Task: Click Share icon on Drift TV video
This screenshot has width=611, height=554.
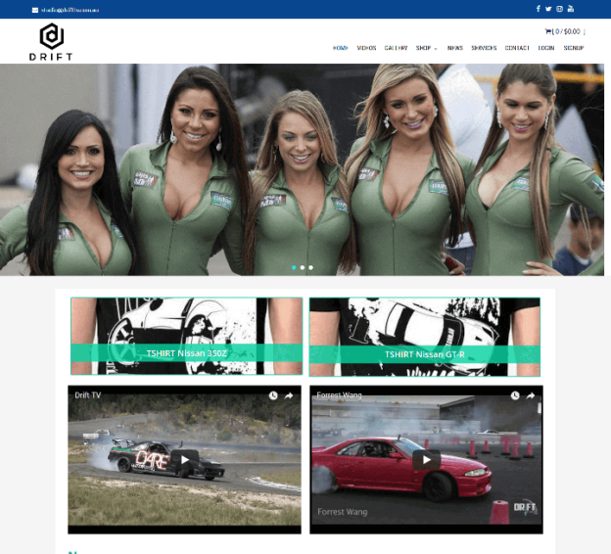Action: [x=289, y=395]
